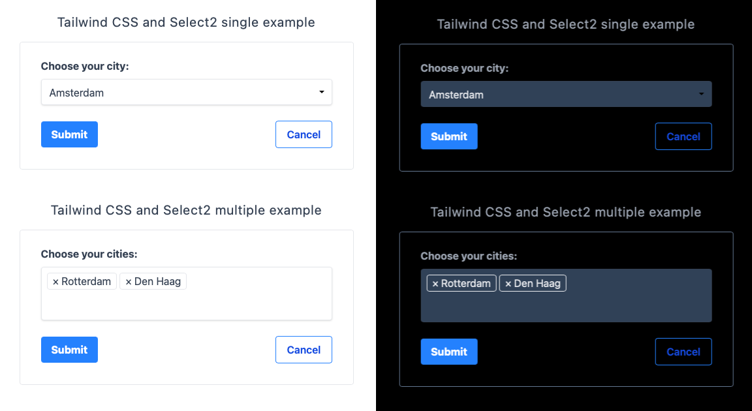Submit the dark theme single city form
Screen dimensions: 752x411
449,136
